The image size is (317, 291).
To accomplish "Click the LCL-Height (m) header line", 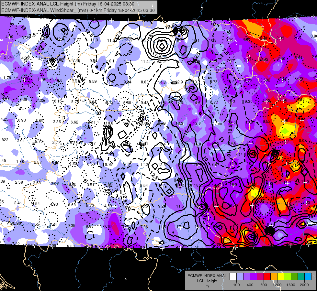I will coord(68,4).
